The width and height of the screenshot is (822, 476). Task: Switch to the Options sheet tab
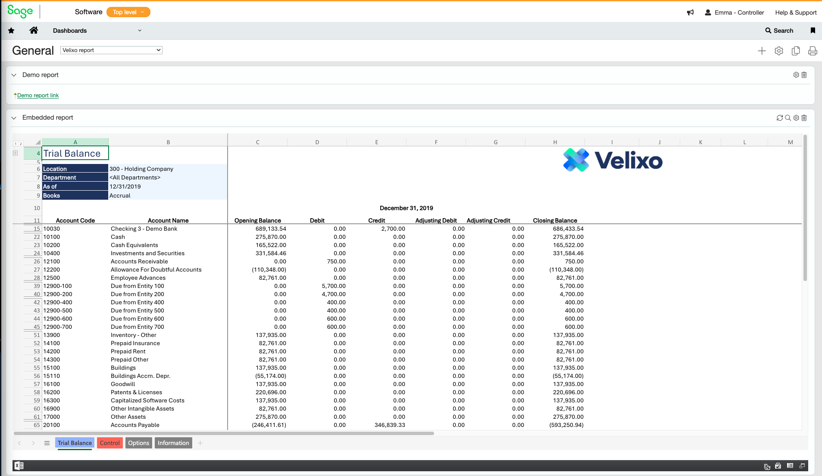(138, 443)
